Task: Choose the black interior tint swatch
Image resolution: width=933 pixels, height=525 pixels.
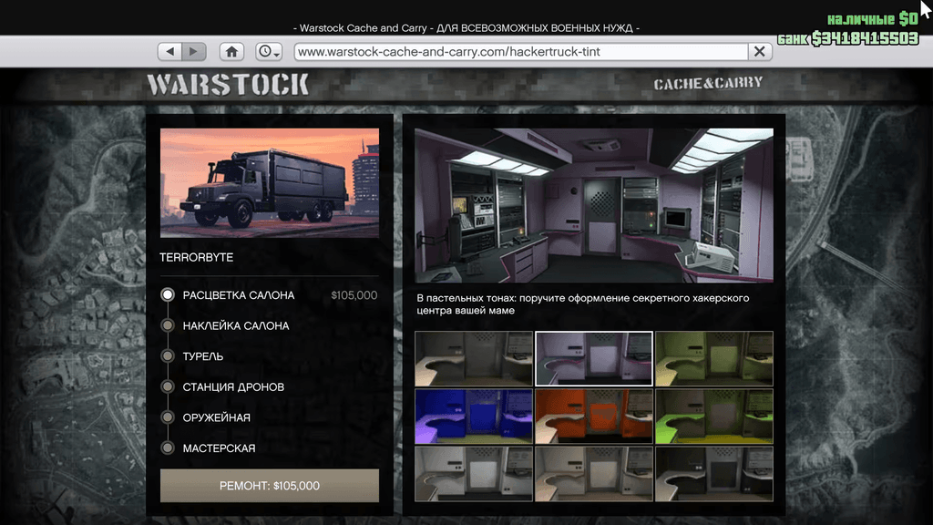Action: point(714,474)
